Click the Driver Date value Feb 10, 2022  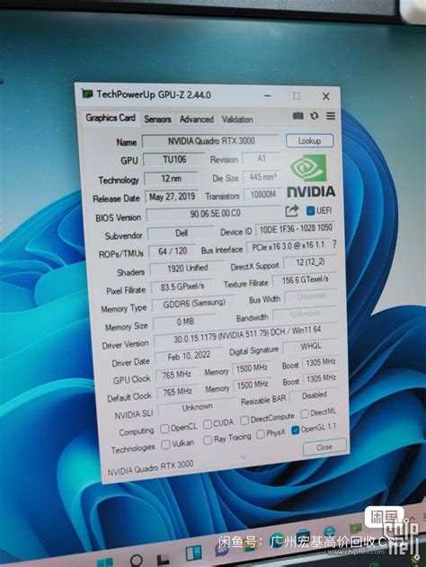[x=189, y=356]
